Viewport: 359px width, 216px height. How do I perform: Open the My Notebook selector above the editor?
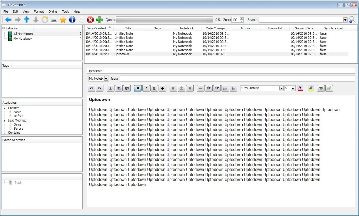tap(99, 78)
